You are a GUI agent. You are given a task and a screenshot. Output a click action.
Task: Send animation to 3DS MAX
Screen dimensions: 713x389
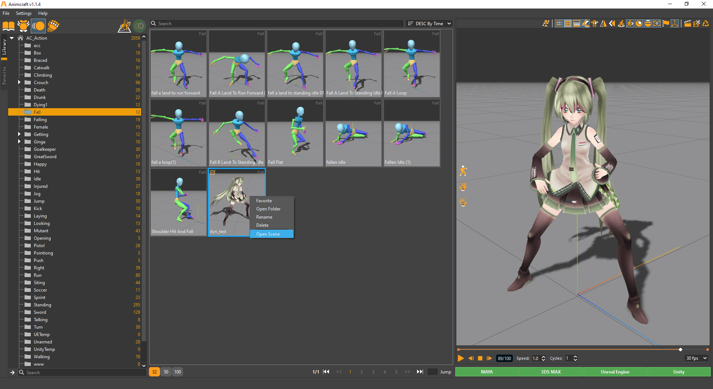(551, 372)
